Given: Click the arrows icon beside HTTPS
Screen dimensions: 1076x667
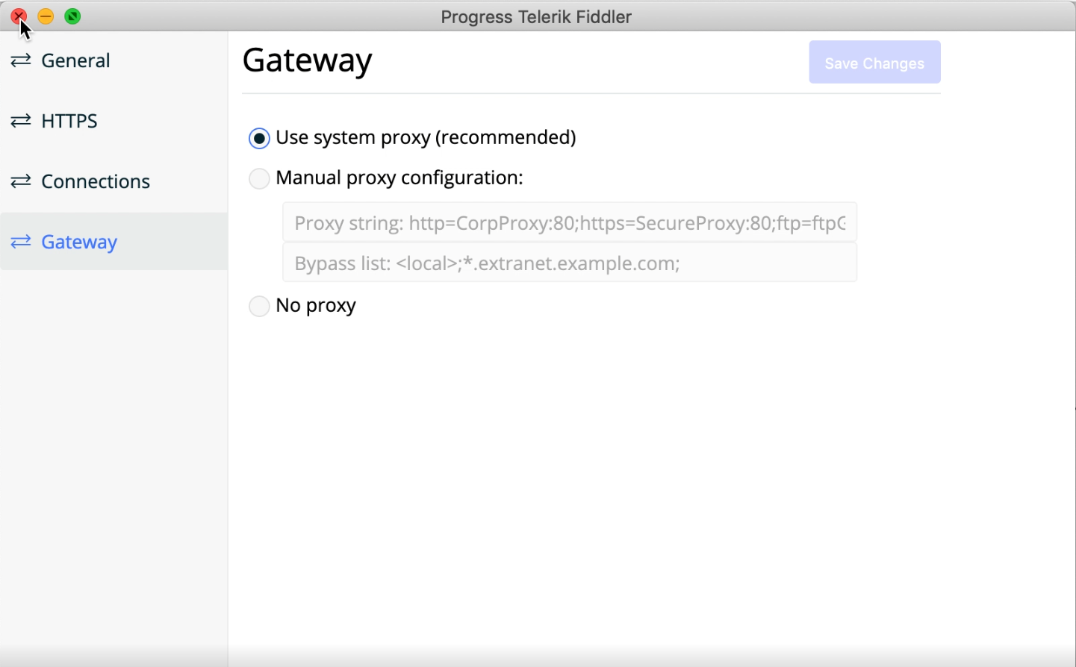Looking at the screenshot, I should [x=21, y=121].
